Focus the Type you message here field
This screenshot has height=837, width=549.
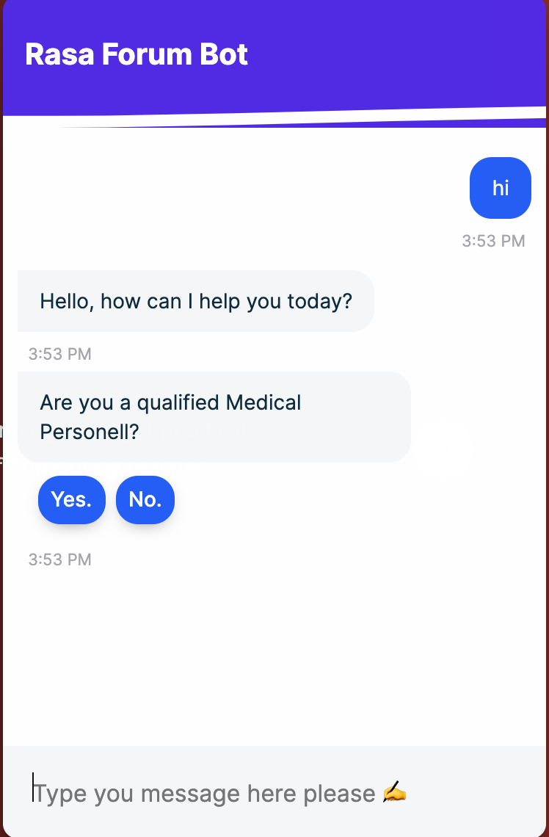pos(274,793)
